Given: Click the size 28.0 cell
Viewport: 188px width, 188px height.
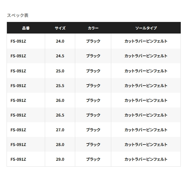Looking at the screenshot, I should click(60, 144).
